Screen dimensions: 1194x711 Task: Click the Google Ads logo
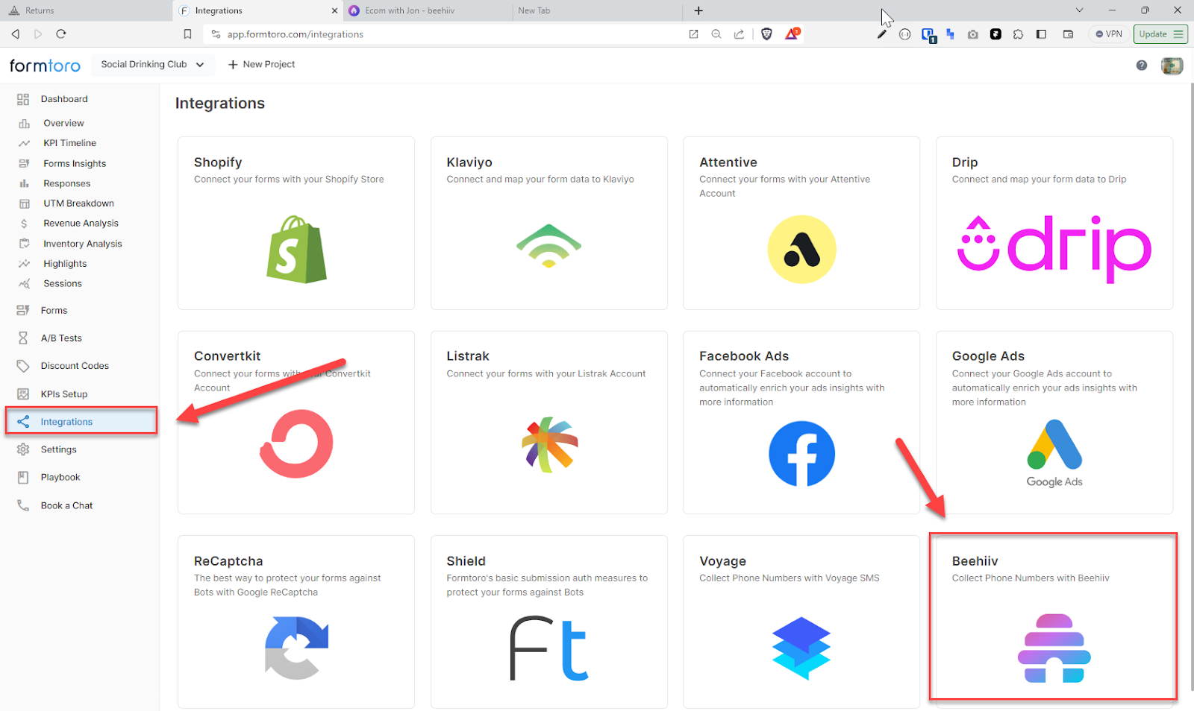coord(1054,453)
